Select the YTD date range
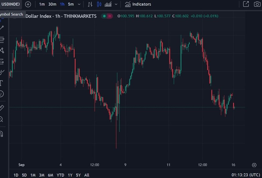This screenshot has height=178, width=262. coord(60,175)
